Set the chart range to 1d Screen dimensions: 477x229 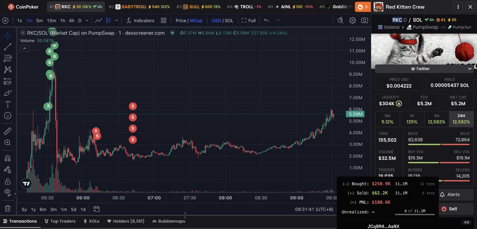[83, 209]
